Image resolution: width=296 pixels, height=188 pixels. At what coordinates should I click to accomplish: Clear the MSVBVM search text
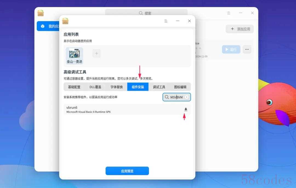pos(187,97)
